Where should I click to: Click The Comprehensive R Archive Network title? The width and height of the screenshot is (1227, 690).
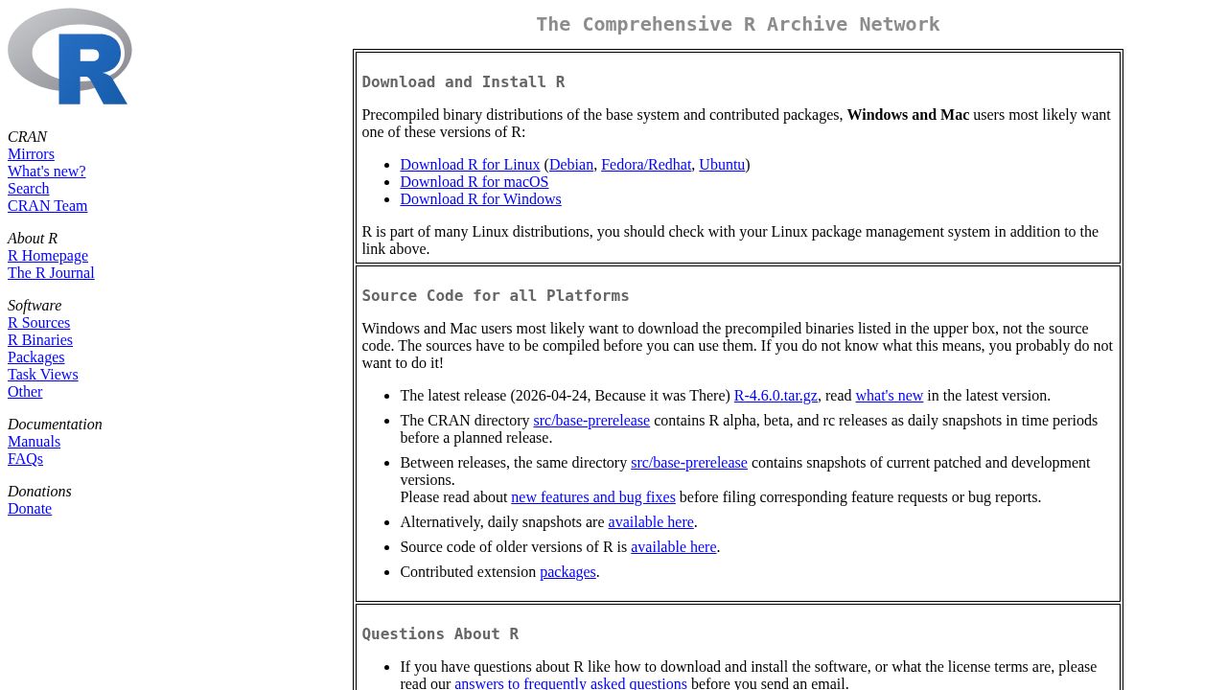click(x=738, y=25)
